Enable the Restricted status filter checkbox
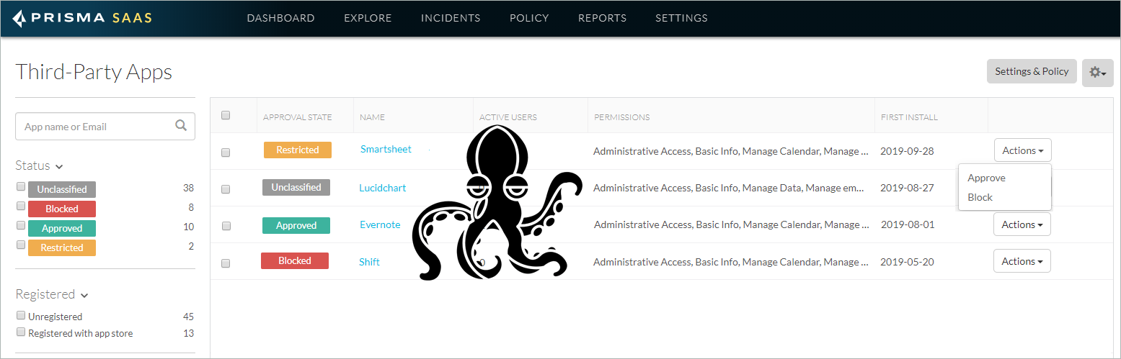Viewport: 1121px width, 359px height. [x=21, y=245]
